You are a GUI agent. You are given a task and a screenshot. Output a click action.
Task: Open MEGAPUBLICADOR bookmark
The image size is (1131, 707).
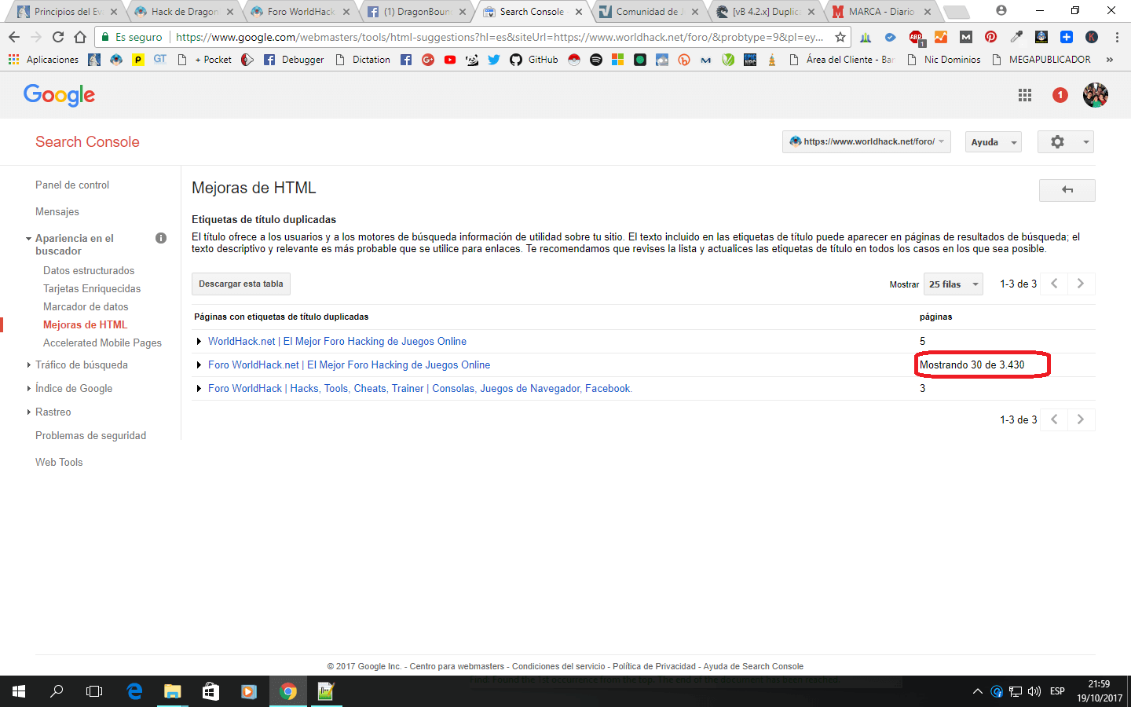(x=1041, y=60)
